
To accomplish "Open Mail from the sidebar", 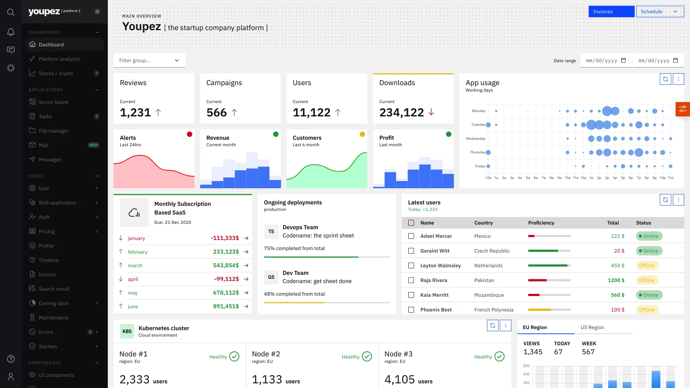I will pos(65,145).
